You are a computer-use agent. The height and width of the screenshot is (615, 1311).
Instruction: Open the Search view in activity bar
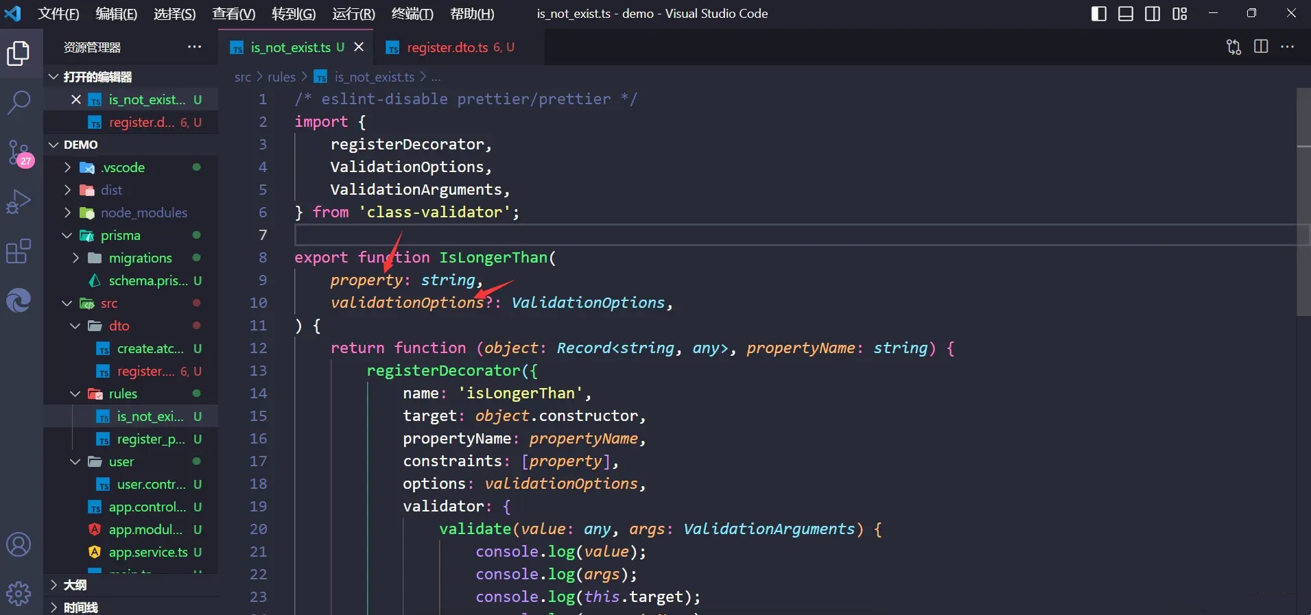coord(19,103)
